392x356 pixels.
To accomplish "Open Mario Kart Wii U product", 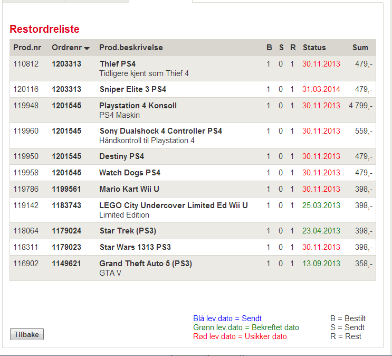I will 129,189.
